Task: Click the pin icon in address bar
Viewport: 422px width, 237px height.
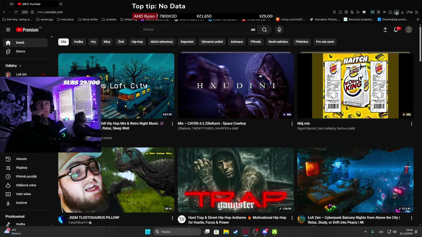Action: [x=334, y=12]
